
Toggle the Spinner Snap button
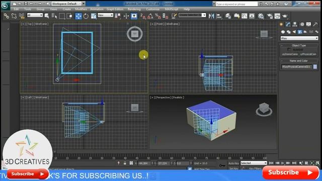(166, 16)
